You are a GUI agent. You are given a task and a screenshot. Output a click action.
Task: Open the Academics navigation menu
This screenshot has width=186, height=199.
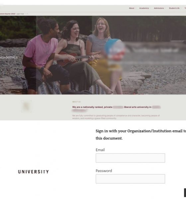[144, 8]
